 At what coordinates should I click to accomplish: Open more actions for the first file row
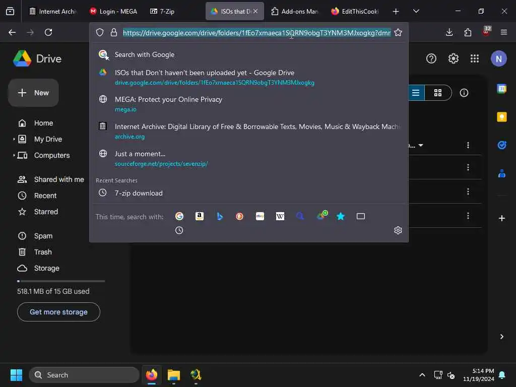pyautogui.click(x=468, y=145)
